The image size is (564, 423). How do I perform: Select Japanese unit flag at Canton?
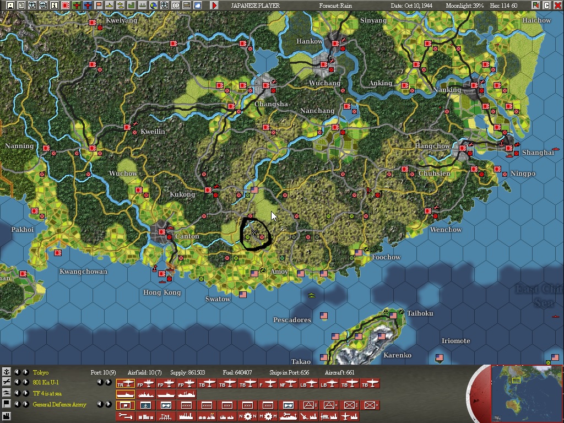(162, 232)
